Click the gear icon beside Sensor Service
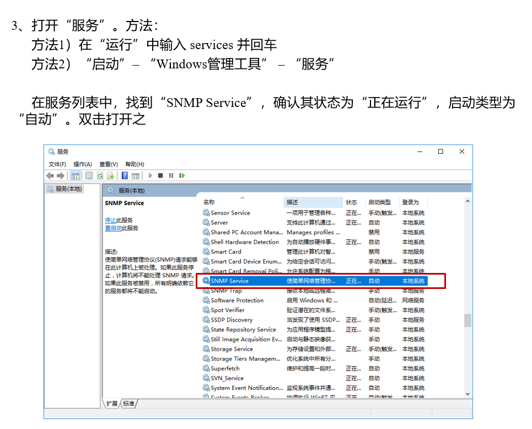The height and width of the screenshot is (429, 532). coord(206,212)
